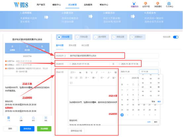Click 此刻 link in date picker
Viewport: 183px width, 137px height.
click(x=149, y=122)
